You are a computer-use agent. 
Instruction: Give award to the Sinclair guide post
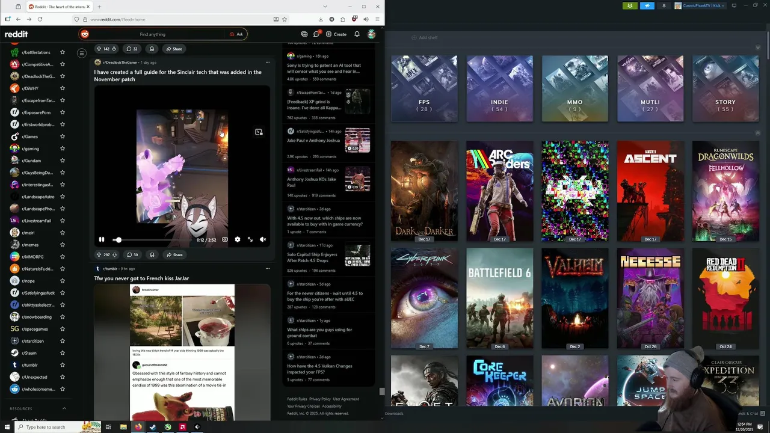(152, 254)
